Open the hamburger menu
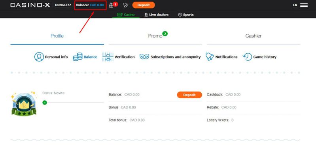The height and width of the screenshot is (148, 316). tap(304, 5)
